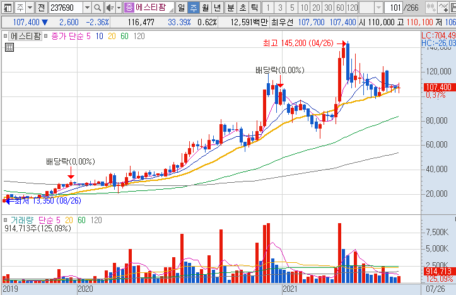The image size is (456, 295).
Task: Switch to monthly 월 chart
Action: point(206,8)
